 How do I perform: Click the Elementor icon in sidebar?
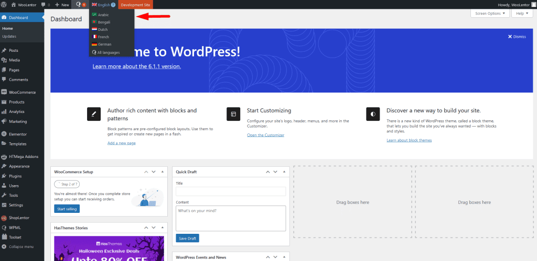pyautogui.click(x=4, y=134)
